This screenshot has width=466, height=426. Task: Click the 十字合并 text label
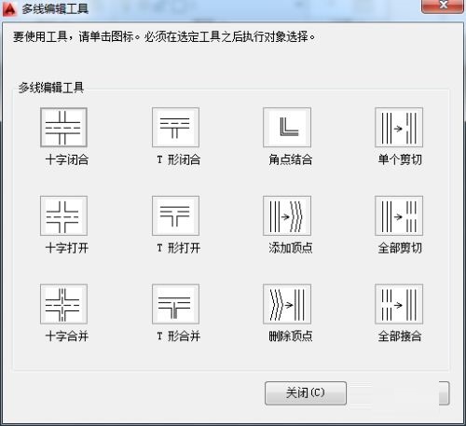[67, 337]
